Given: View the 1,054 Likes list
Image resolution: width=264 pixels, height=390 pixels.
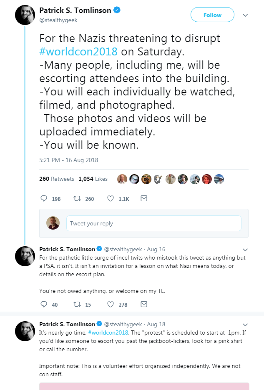Looking at the screenshot, I should (93, 179).
